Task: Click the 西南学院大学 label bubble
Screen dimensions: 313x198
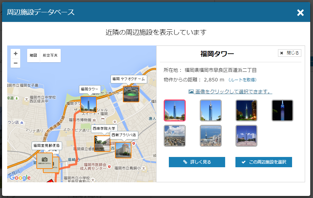Action: 104,129
